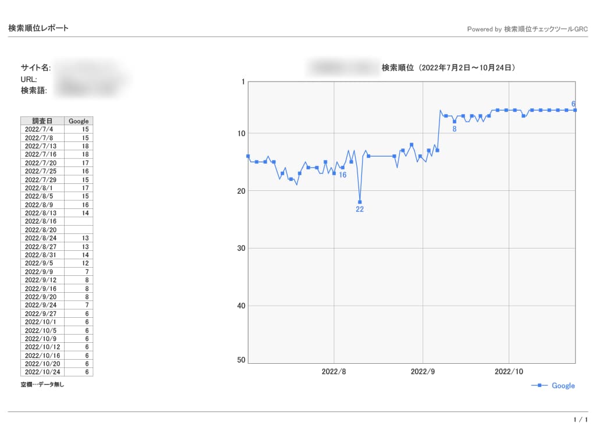Click the 2022/10 label on the chart's horizontal axis
Screen dimensions: 596x447
click(509, 371)
